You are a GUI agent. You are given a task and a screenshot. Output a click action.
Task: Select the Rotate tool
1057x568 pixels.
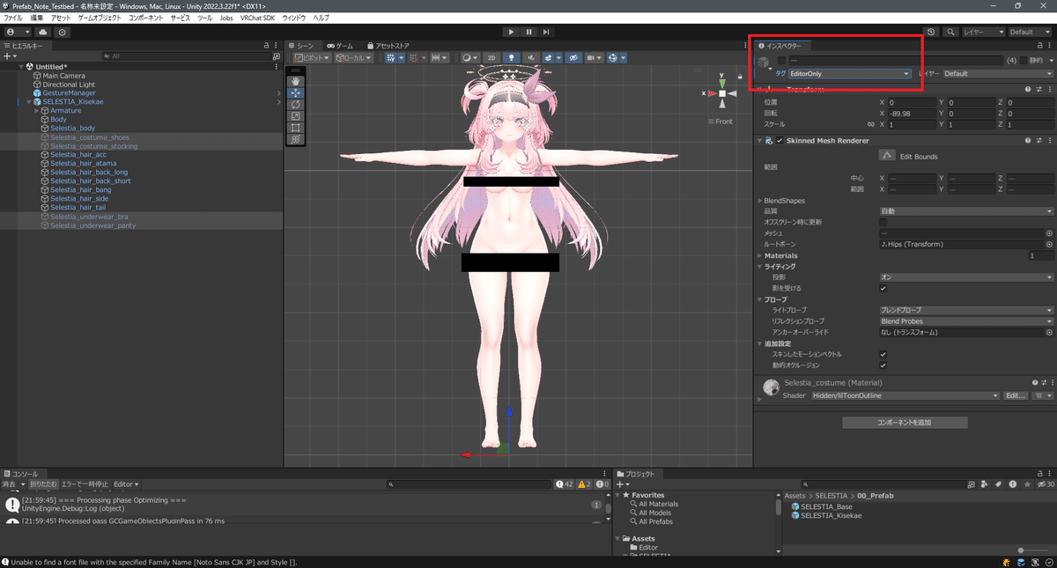point(295,104)
